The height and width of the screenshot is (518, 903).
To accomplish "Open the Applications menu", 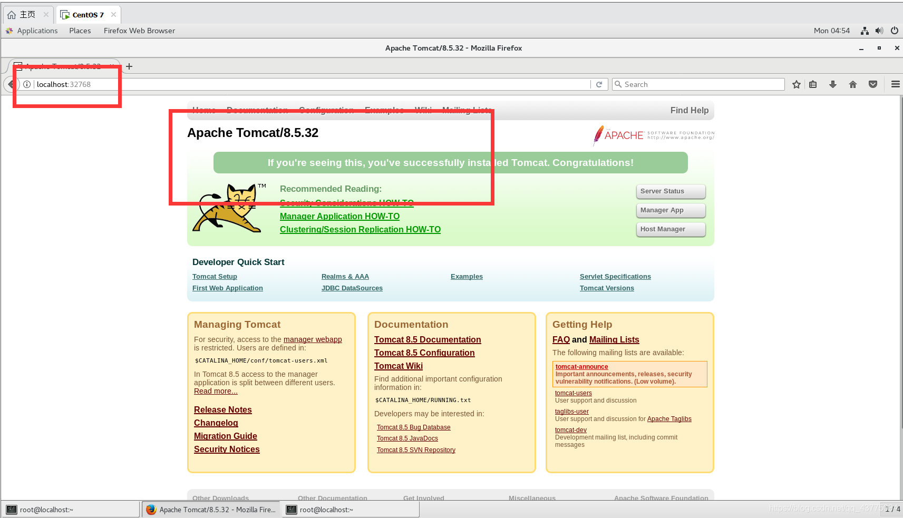I will tap(37, 31).
